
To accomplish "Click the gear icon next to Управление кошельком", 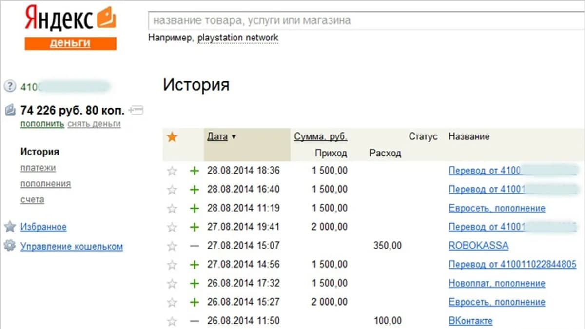I will click(10, 246).
